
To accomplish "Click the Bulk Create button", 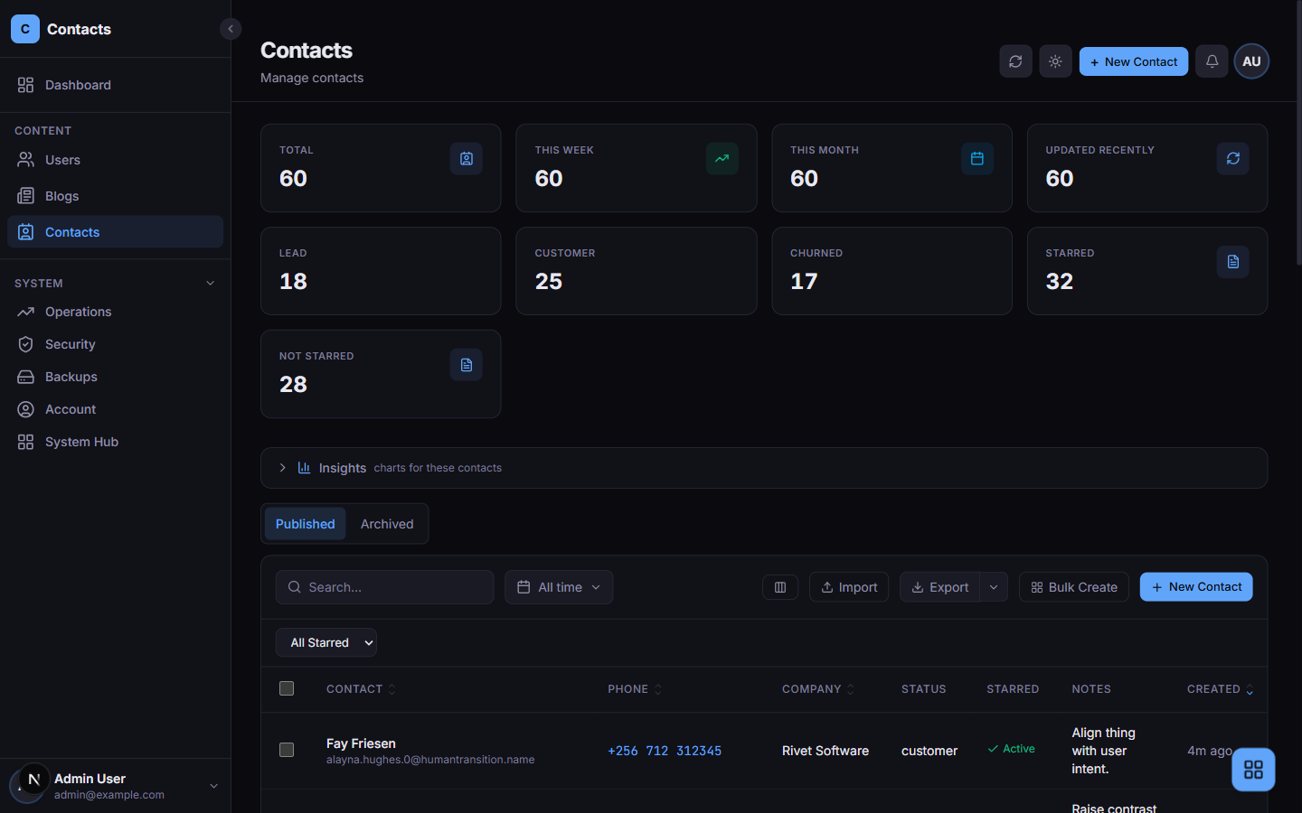I will pos(1074,587).
